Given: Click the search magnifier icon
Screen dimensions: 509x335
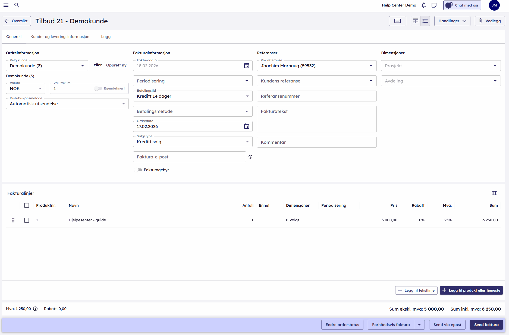Looking at the screenshot, I should click(x=17, y=5).
